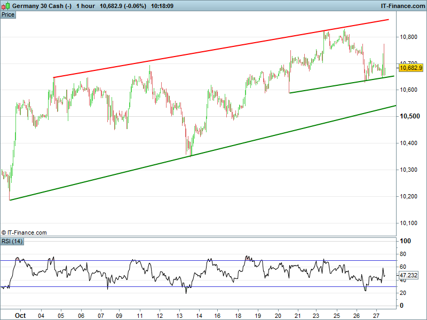Click the 10,682.9 (-0.06%) quote in header

point(123,6)
